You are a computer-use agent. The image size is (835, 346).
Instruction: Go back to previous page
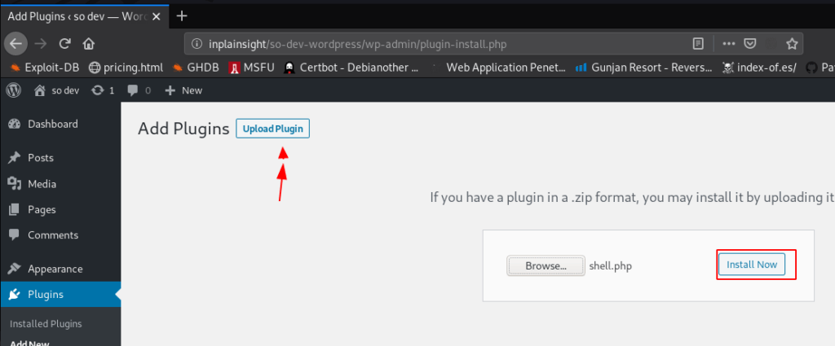click(16, 44)
